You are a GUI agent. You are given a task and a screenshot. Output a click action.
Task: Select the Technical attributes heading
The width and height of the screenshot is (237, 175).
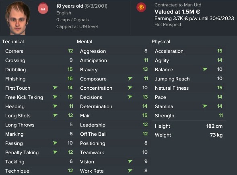[13, 42]
